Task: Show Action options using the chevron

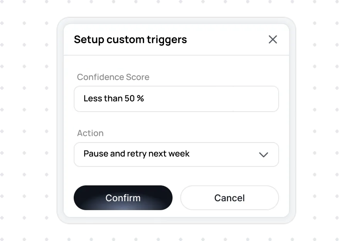Action: pyautogui.click(x=263, y=155)
